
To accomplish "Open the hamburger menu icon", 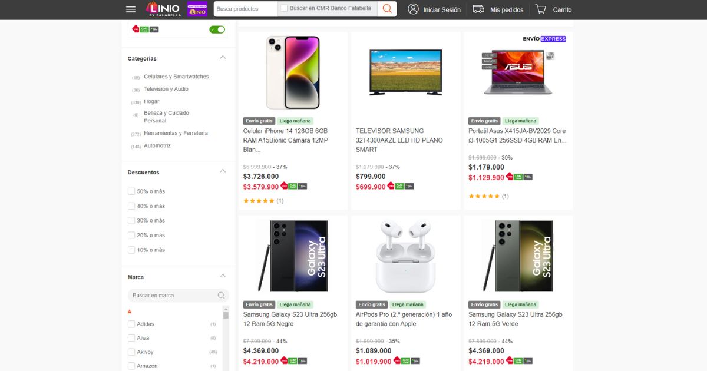I will coord(131,9).
